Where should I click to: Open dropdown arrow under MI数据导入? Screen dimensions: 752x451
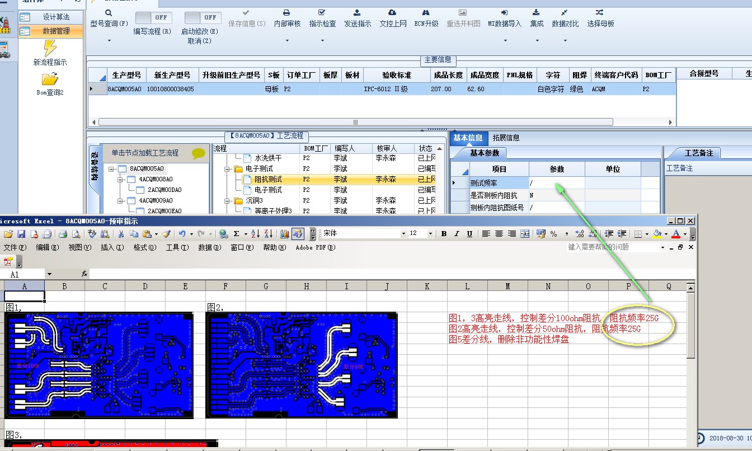505,40
